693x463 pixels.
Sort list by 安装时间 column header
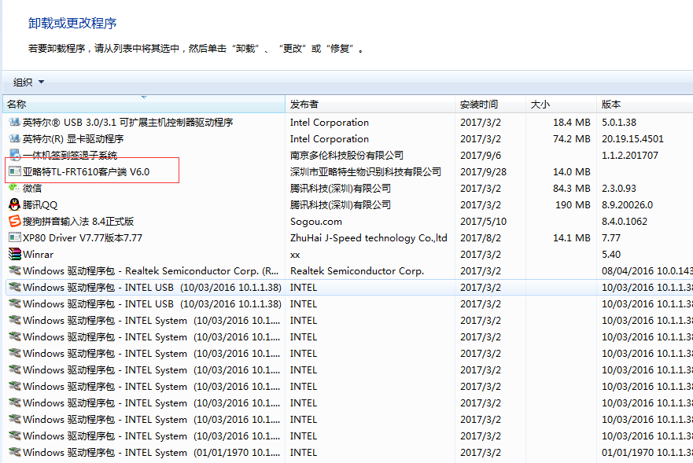[x=490, y=105]
